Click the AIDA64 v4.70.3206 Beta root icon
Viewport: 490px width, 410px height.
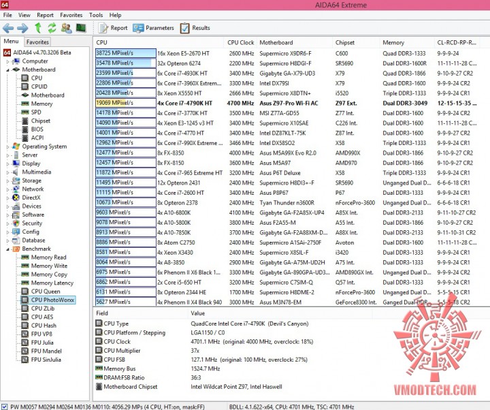pyautogui.click(x=7, y=52)
